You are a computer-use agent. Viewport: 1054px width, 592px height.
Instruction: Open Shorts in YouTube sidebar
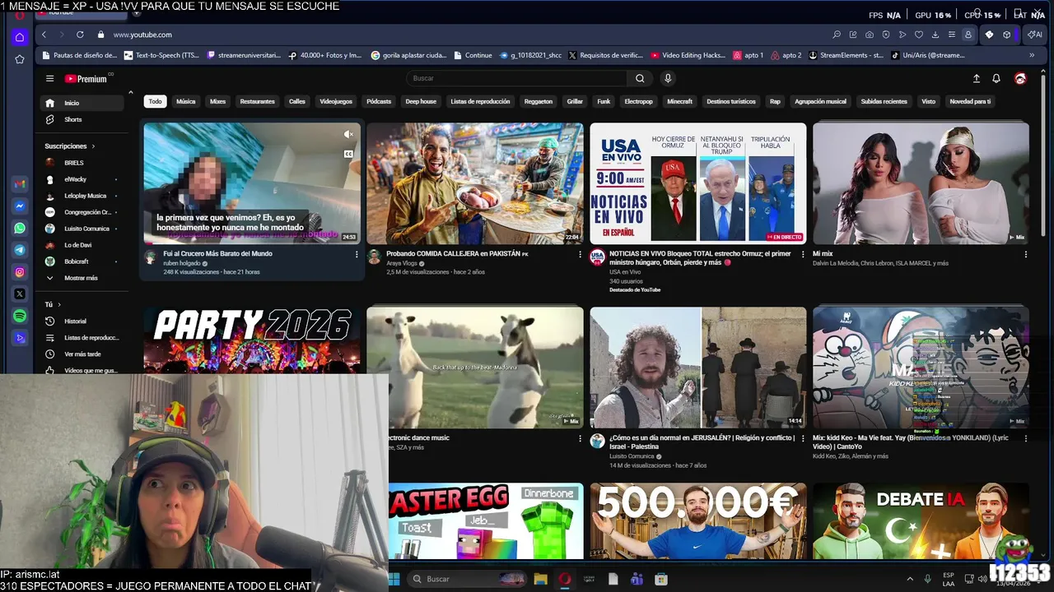tap(81, 119)
